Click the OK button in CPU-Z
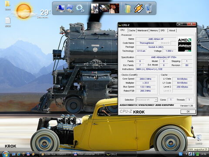209x157 pixels. click(188, 112)
